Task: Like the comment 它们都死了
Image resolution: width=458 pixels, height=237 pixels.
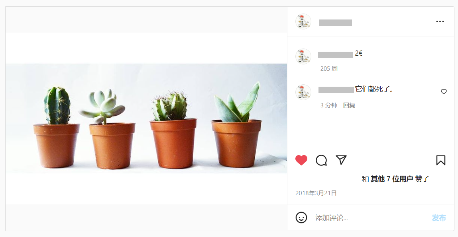Action: (x=444, y=91)
